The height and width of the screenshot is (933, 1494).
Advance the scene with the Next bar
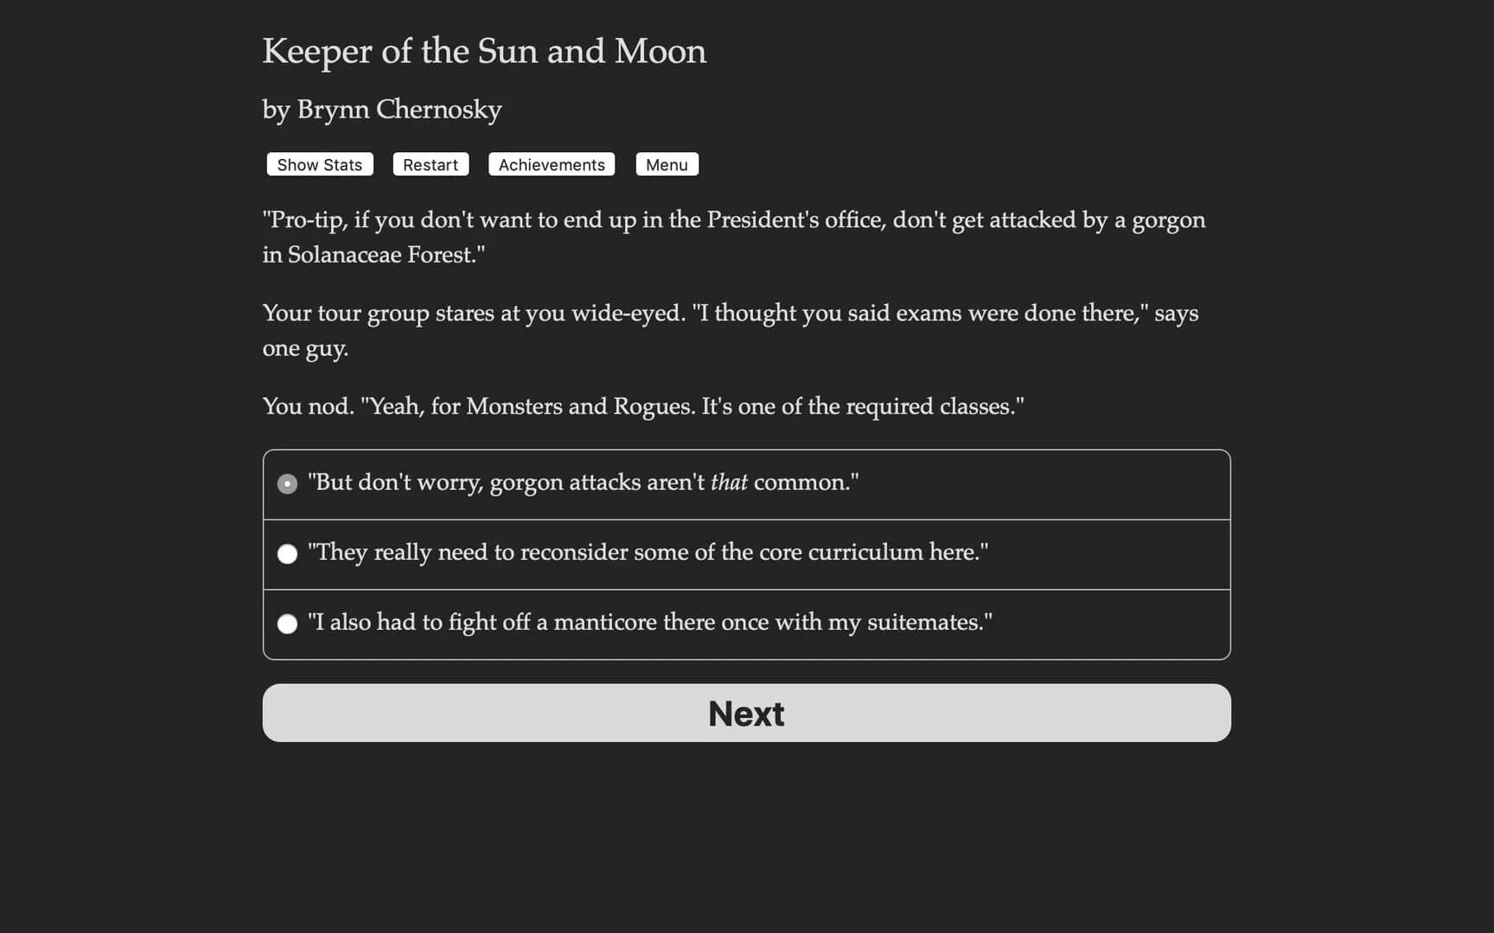[746, 713]
